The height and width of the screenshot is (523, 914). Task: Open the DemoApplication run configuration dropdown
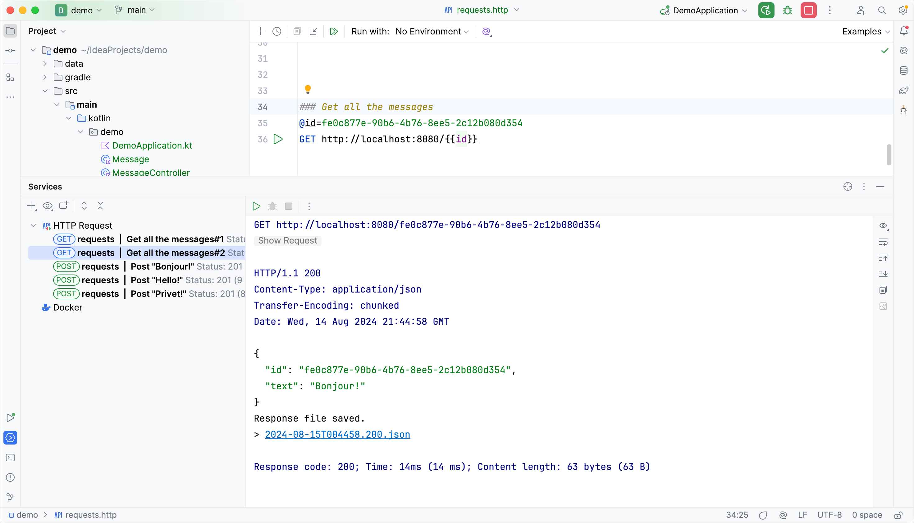tap(704, 11)
